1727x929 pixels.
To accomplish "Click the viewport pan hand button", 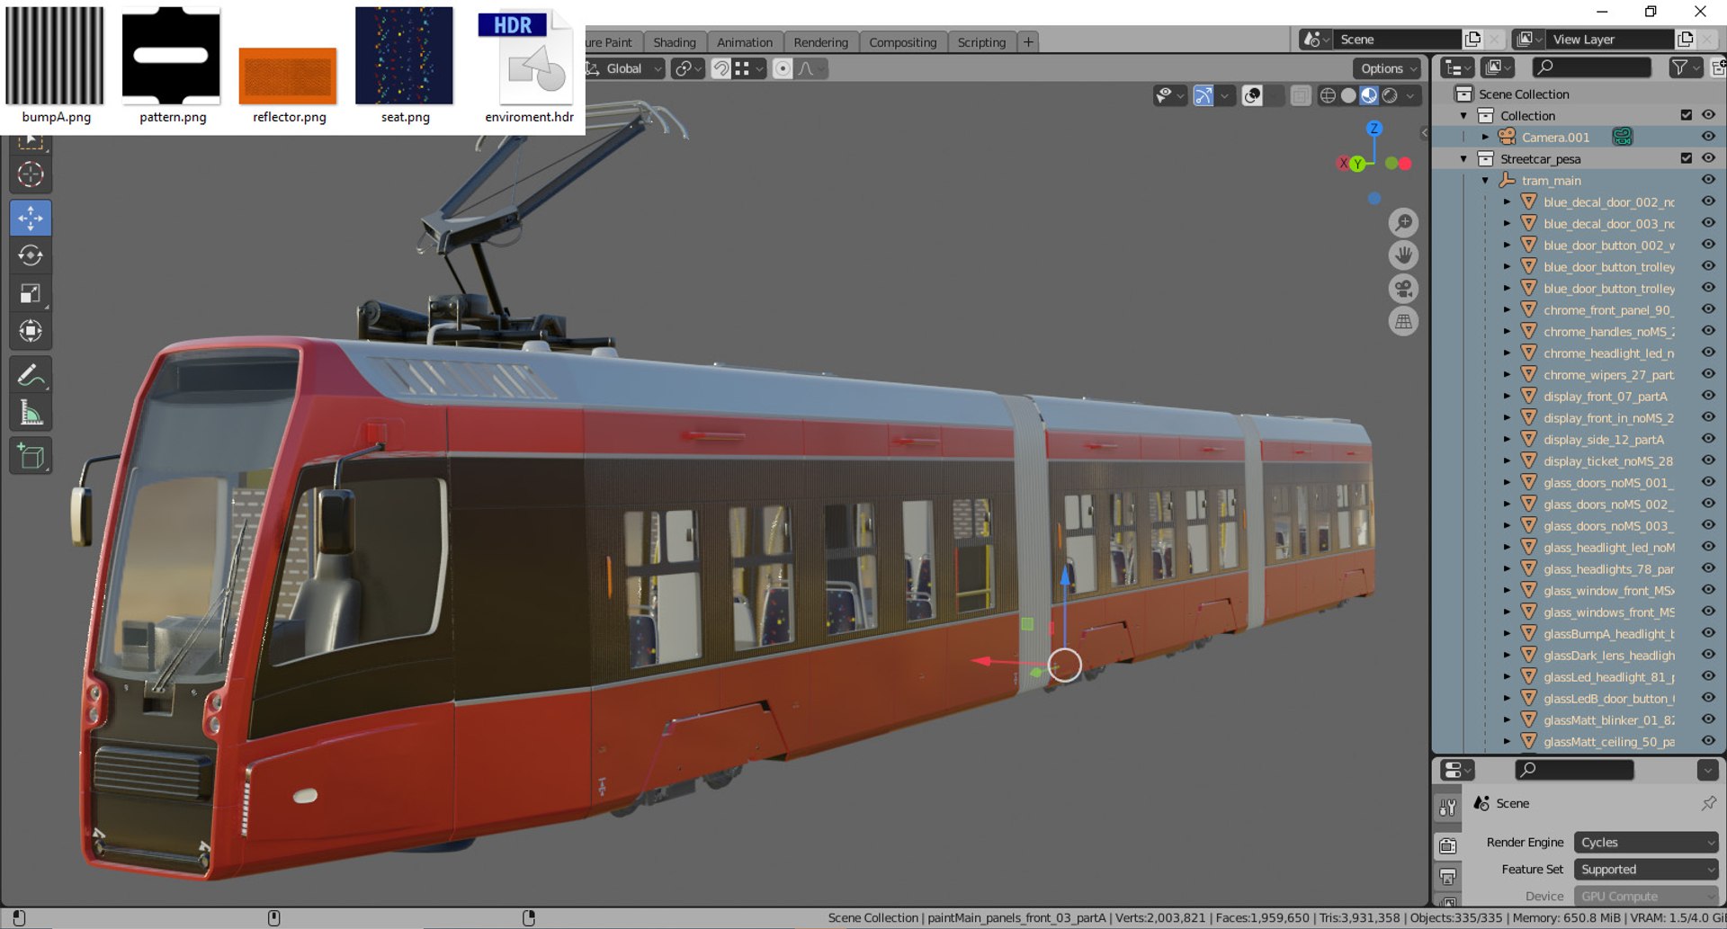I will [1403, 255].
